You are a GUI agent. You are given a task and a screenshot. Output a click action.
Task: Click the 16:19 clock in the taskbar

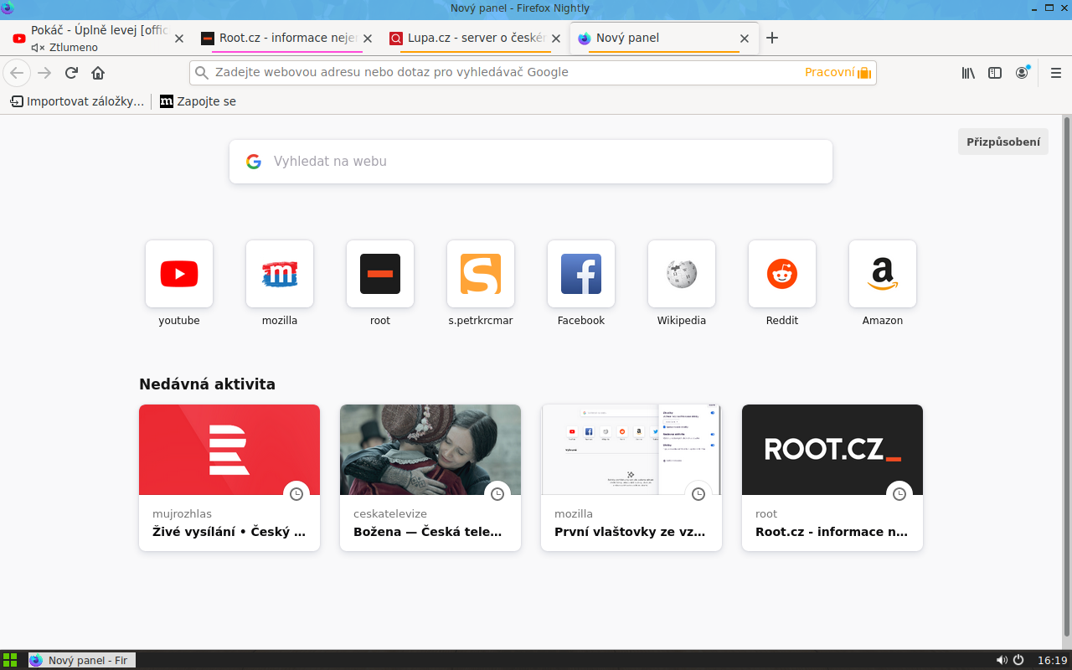click(x=1052, y=660)
